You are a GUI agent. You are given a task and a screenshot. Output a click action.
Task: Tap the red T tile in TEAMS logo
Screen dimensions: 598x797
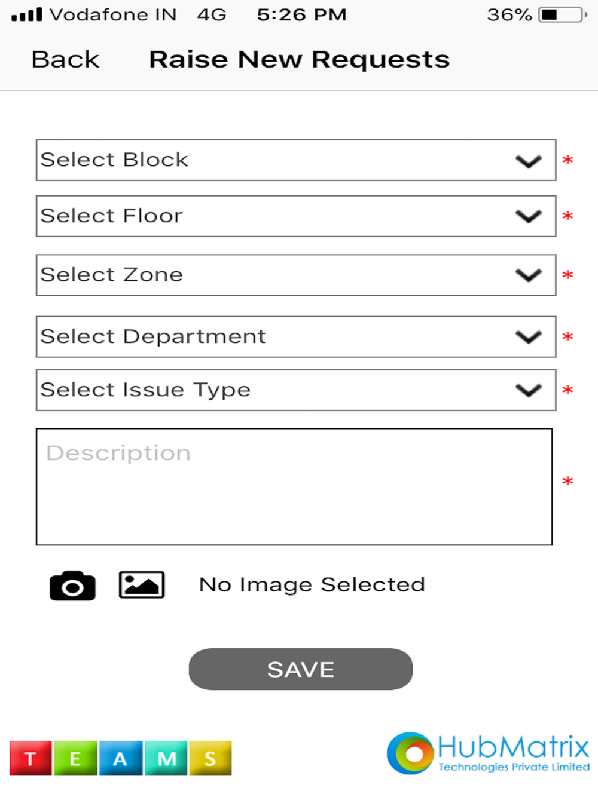30,758
